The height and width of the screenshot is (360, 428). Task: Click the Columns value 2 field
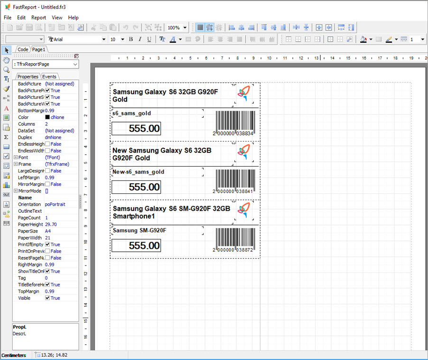pyautogui.click(x=61, y=124)
